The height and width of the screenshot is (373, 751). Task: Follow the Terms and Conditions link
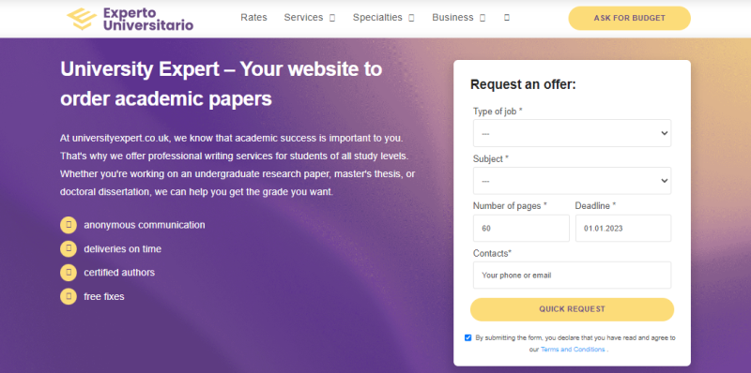pos(573,349)
